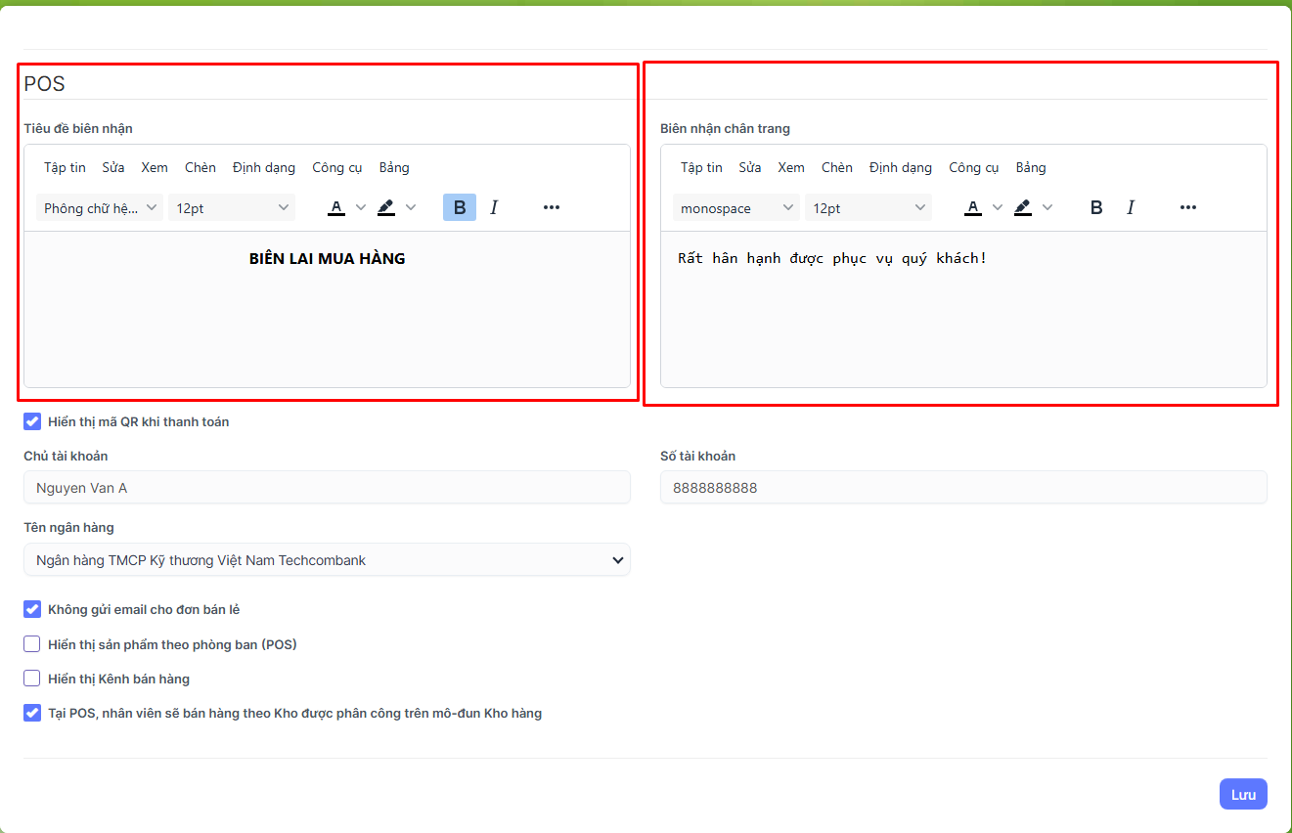
Task: Click Bold icon in receipt footer editor
Action: pyautogui.click(x=1096, y=207)
